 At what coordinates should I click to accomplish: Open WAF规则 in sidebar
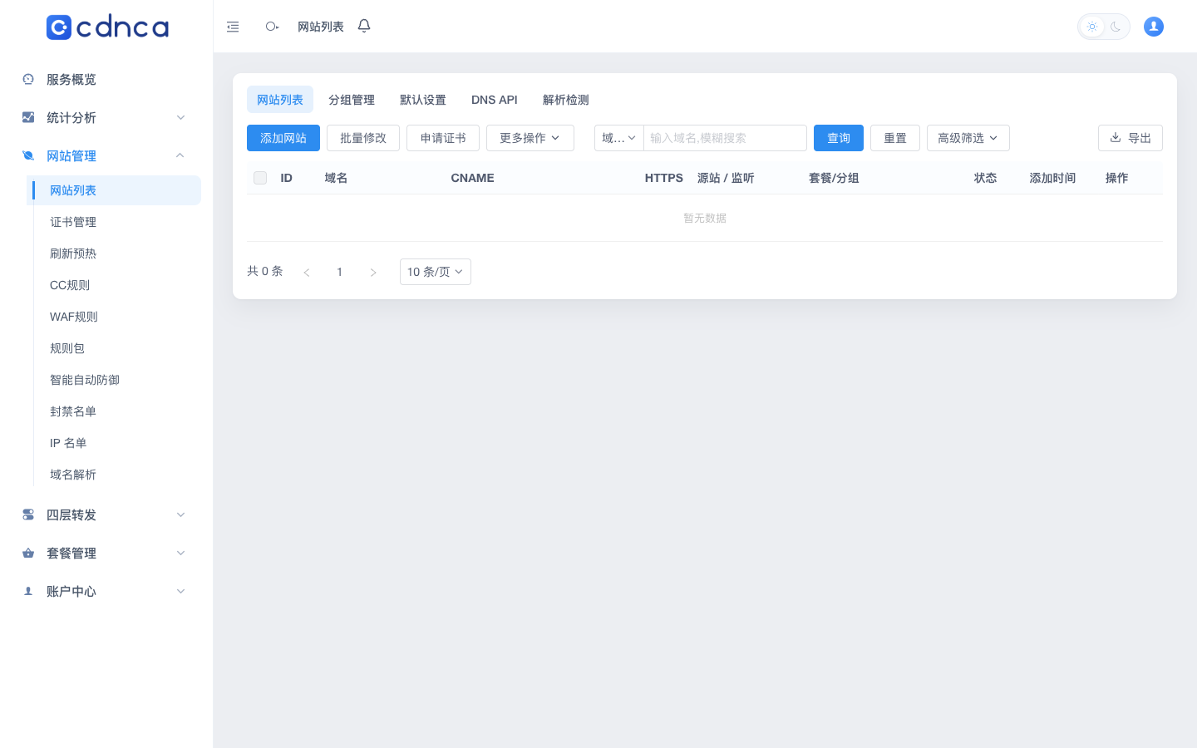114,317
